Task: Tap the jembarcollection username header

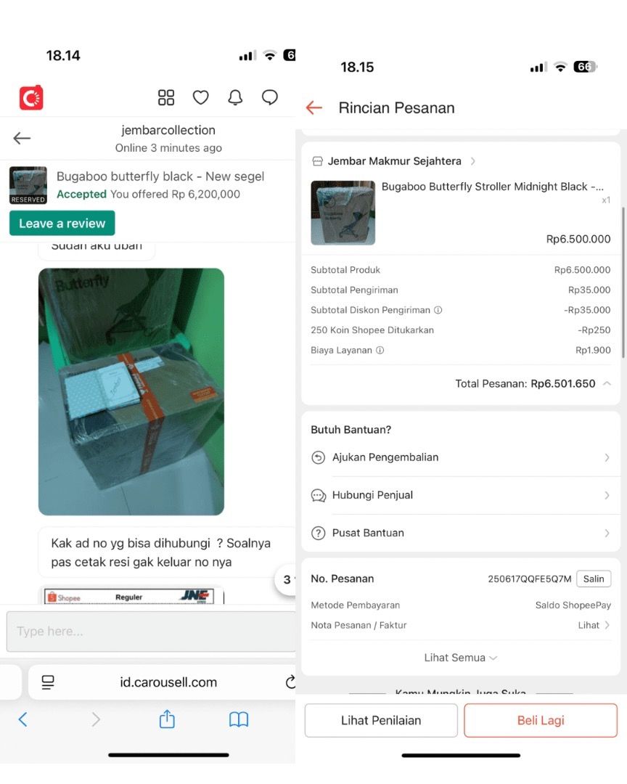Action: (x=168, y=130)
